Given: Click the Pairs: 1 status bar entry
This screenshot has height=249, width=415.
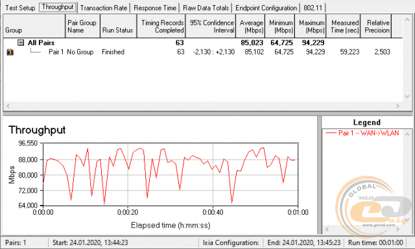Looking at the screenshot, I should (16, 243).
